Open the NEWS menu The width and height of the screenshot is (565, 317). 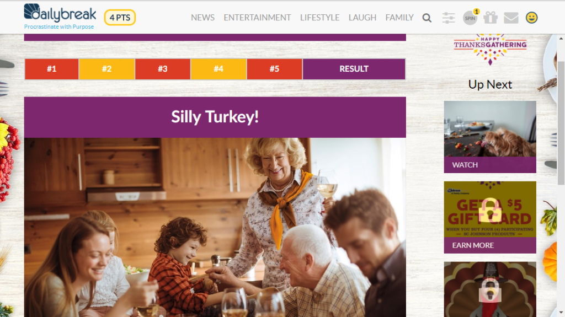(x=202, y=18)
